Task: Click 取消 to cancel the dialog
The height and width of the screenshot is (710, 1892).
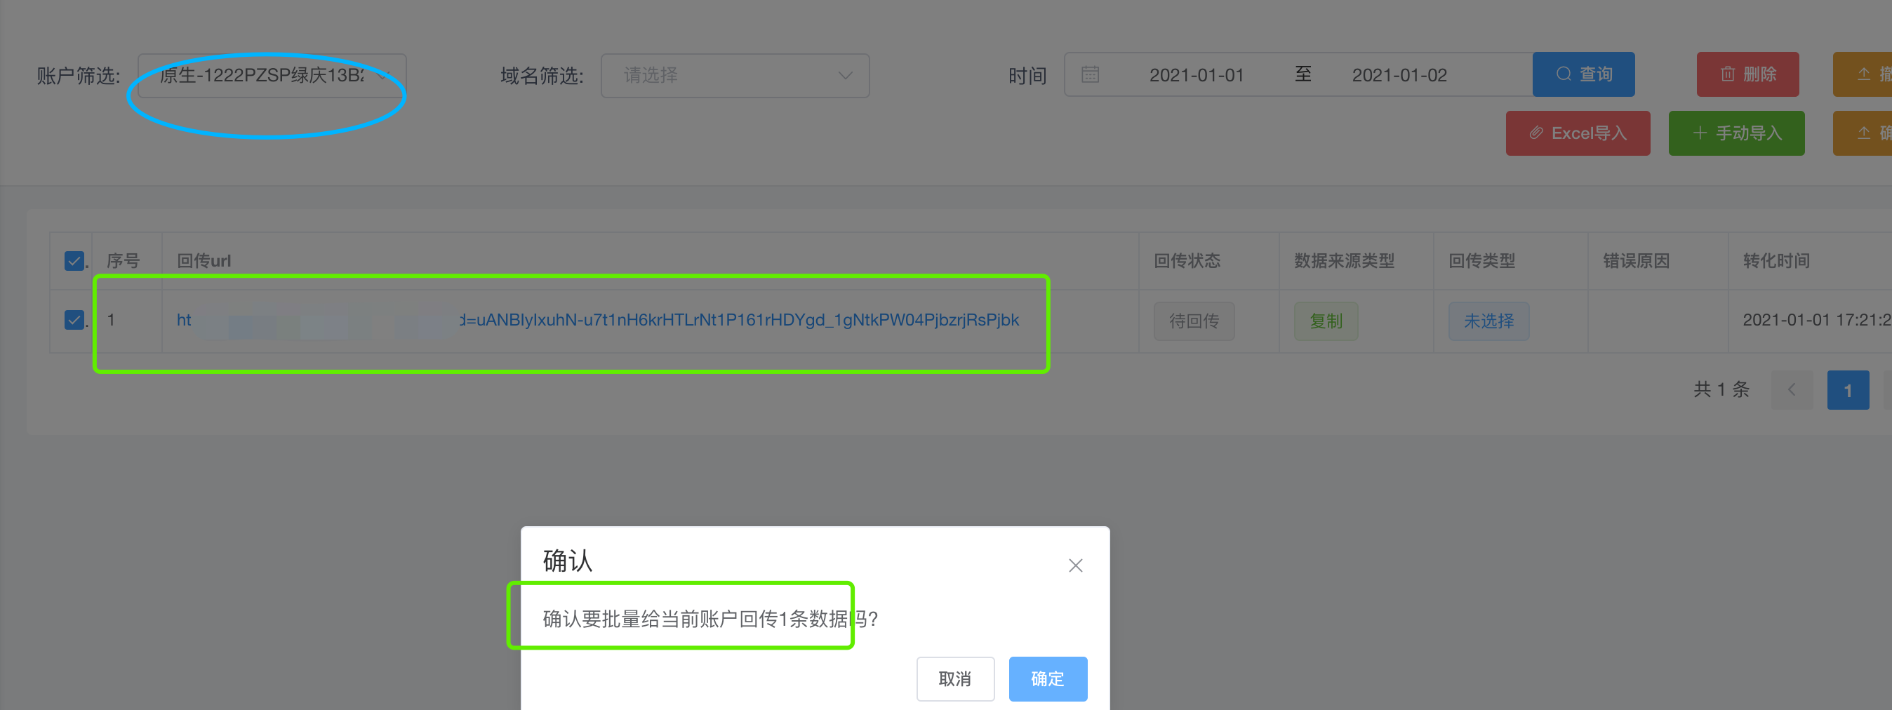Action: pos(955,678)
